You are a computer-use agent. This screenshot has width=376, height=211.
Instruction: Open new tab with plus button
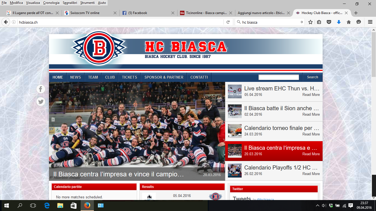click(x=356, y=13)
